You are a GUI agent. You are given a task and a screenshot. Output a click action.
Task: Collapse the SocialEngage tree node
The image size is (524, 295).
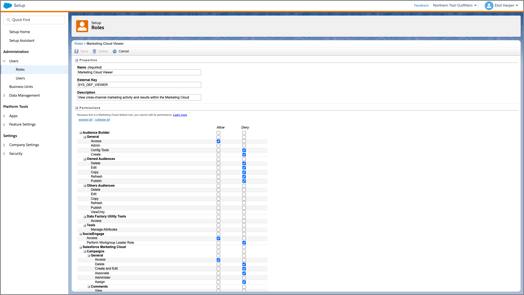click(81, 234)
